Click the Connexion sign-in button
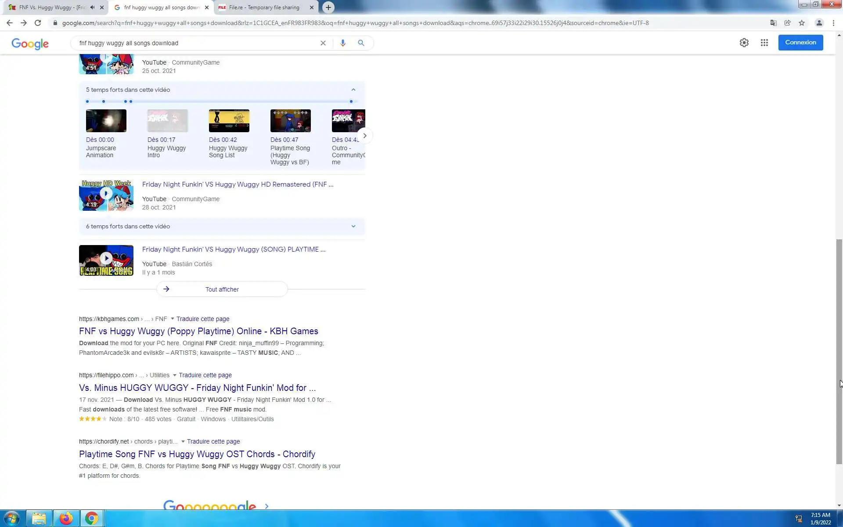Image resolution: width=843 pixels, height=527 pixels. pyautogui.click(x=800, y=43)
